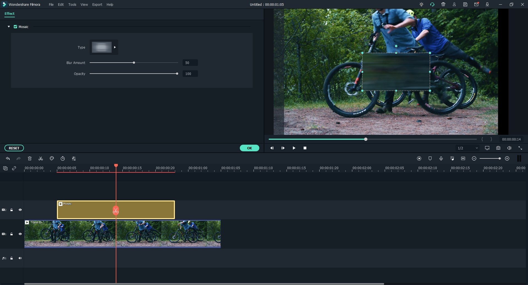Click the RESET button
The width and height of the screenshot is (528, 285).
14,148
